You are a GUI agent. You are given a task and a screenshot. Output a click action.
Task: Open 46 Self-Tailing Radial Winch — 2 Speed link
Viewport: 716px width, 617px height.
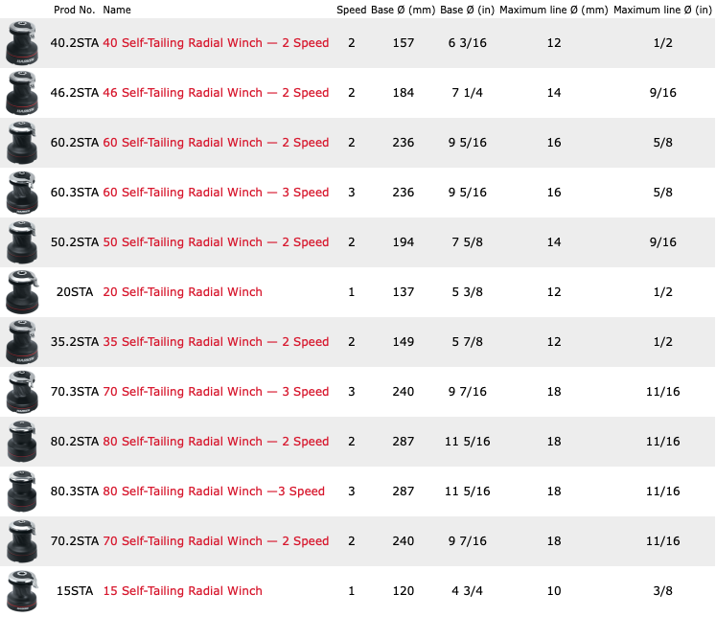click(x=216, y=93)
